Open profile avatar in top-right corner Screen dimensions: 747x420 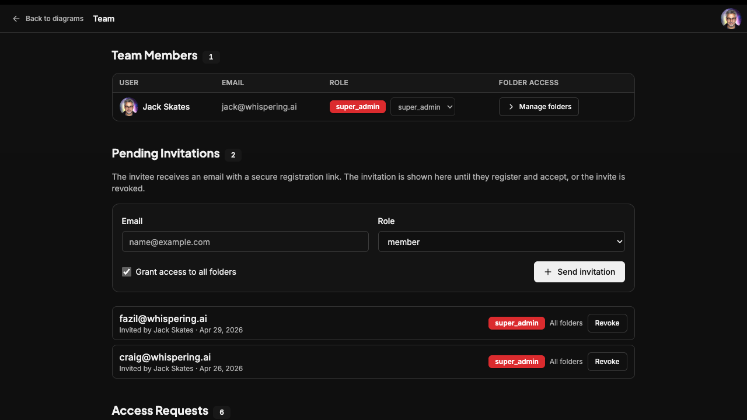[x=731, y=19]
